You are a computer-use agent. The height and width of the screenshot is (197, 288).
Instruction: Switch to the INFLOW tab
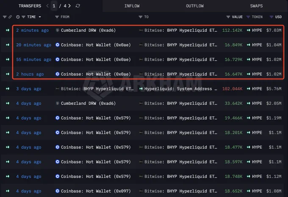pos(132,6)
